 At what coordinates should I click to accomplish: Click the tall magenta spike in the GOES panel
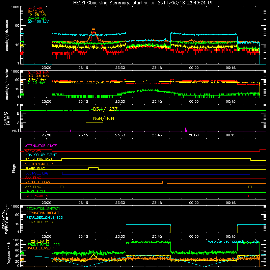pos(185,130)
